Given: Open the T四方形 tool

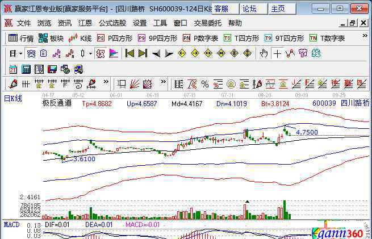Looking at the screenshot, I should tap(241, 38).
